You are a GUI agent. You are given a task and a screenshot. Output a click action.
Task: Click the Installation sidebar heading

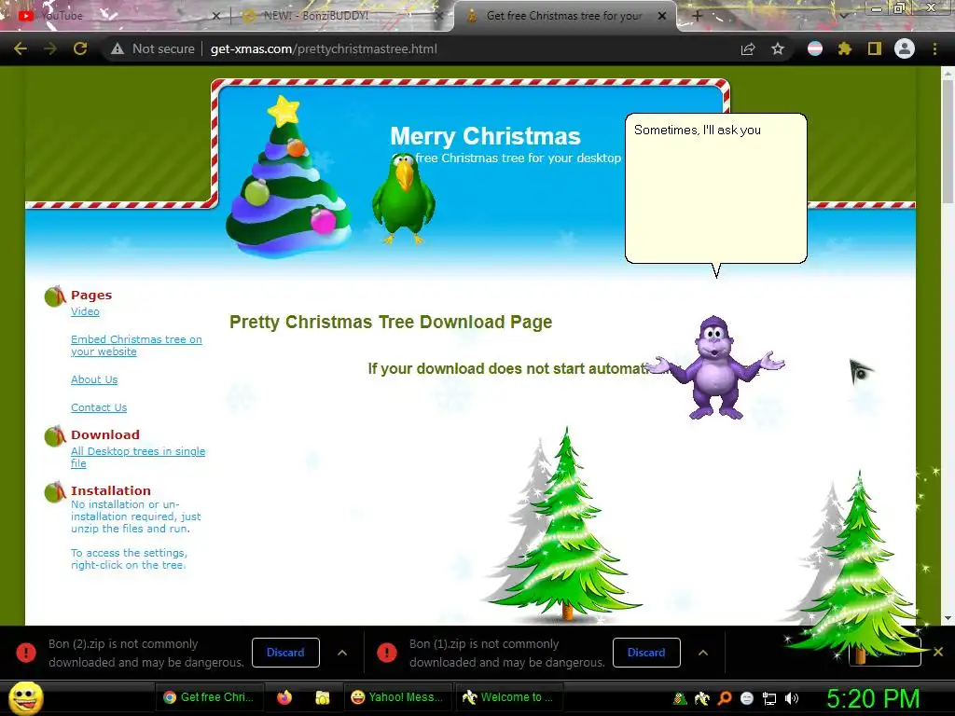(x=111, y=490)
